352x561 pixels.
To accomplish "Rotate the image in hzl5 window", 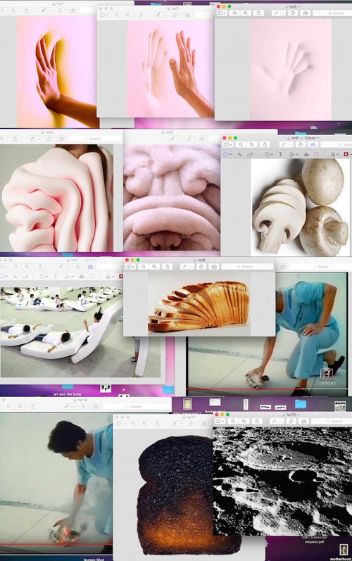I will (x=189, y=139).
